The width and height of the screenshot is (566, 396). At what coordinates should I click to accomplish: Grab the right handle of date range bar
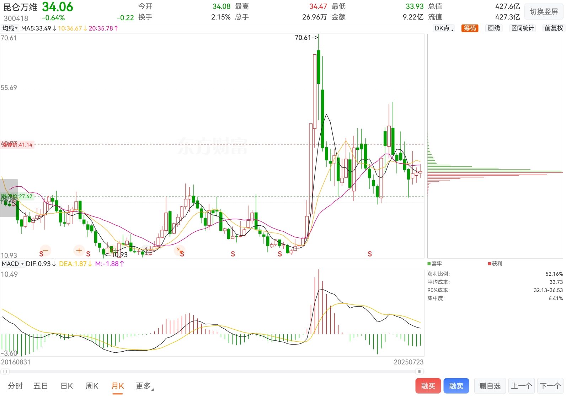(420, 372)
